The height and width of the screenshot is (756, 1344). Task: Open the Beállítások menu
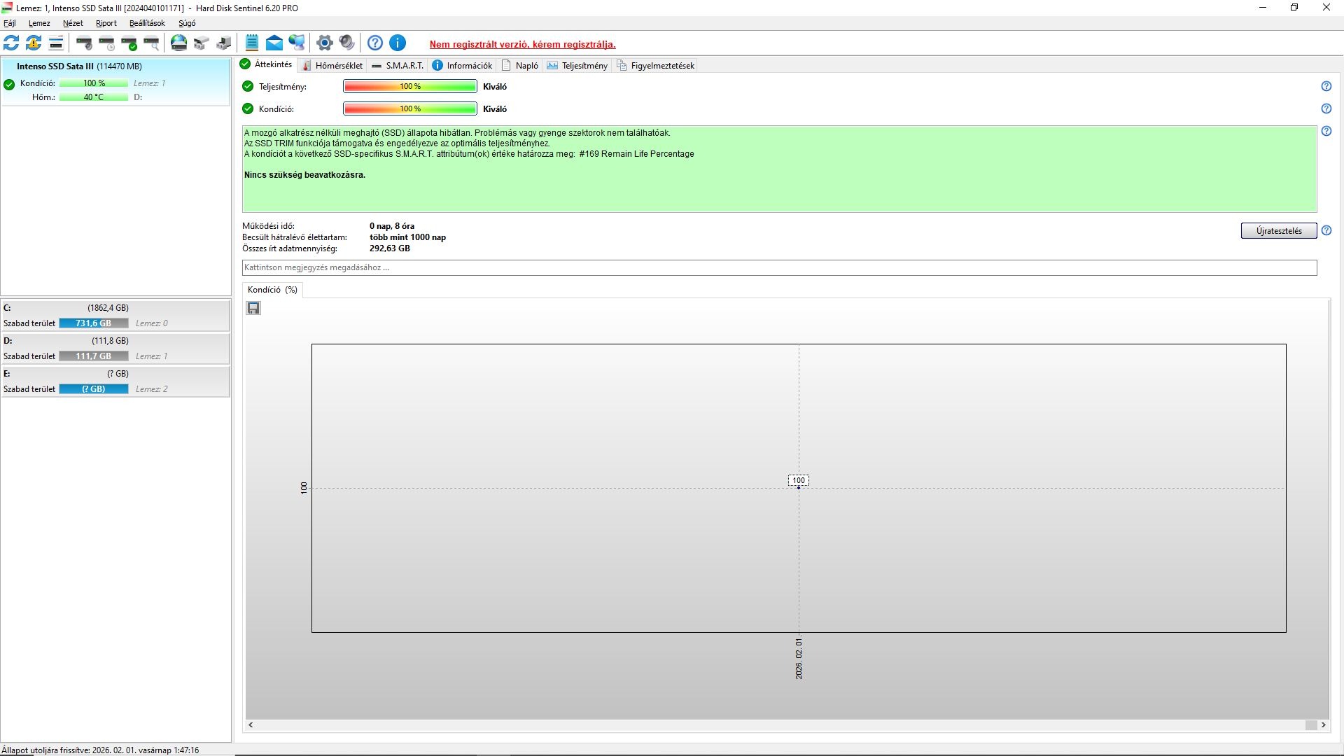pyautogui.click(x=147, y=23)
